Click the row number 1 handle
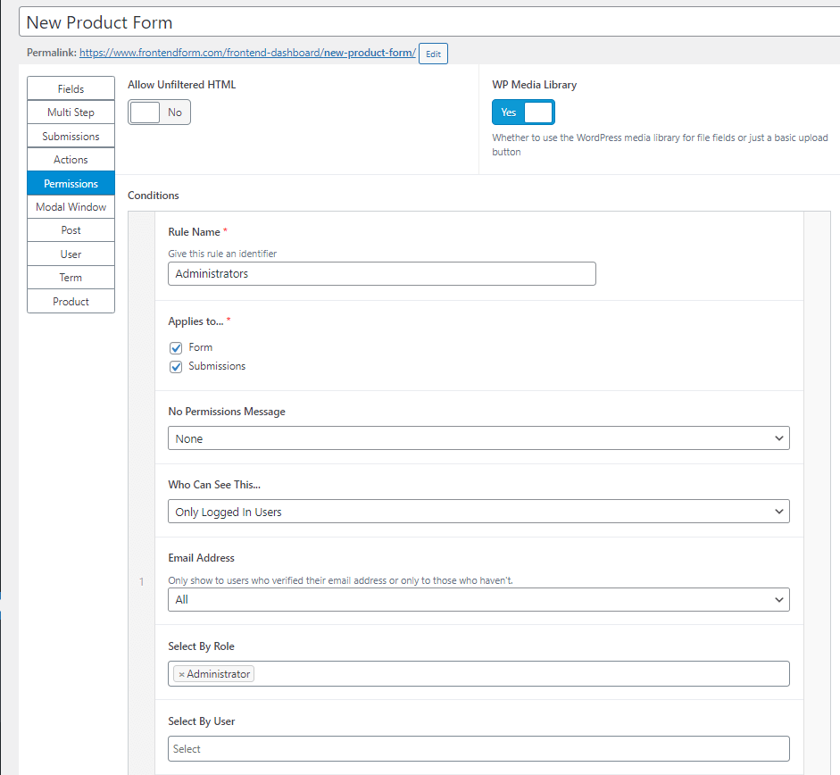The height and width of the screenshot is (775, 840). point(141,581)
